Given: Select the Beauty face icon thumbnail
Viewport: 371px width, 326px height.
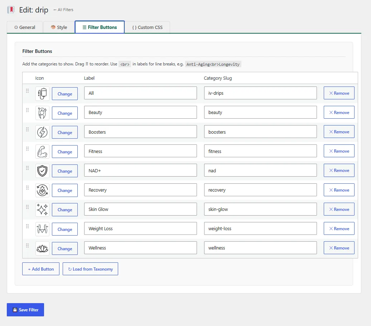Looking at the screenshot, I should (x=42, y=113).
